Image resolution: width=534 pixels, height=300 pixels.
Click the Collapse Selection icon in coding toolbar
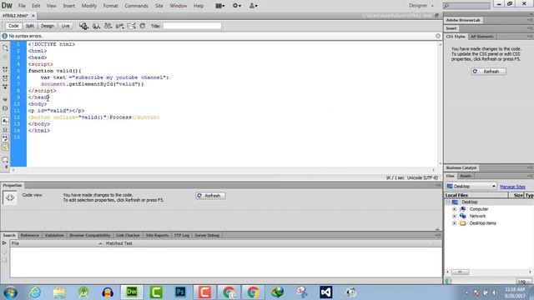[5, 78]
